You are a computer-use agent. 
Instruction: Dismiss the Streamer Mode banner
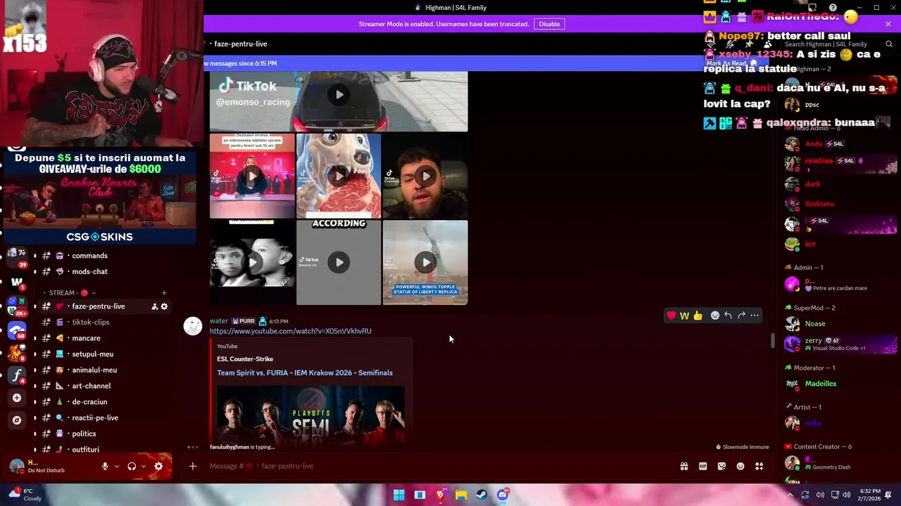point(888,24)
